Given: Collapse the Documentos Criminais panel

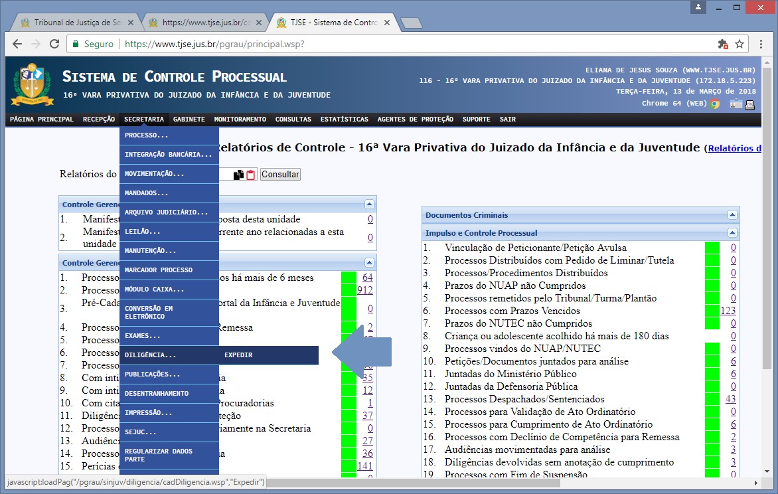Looking at the screenshot, I should point(732,215).
